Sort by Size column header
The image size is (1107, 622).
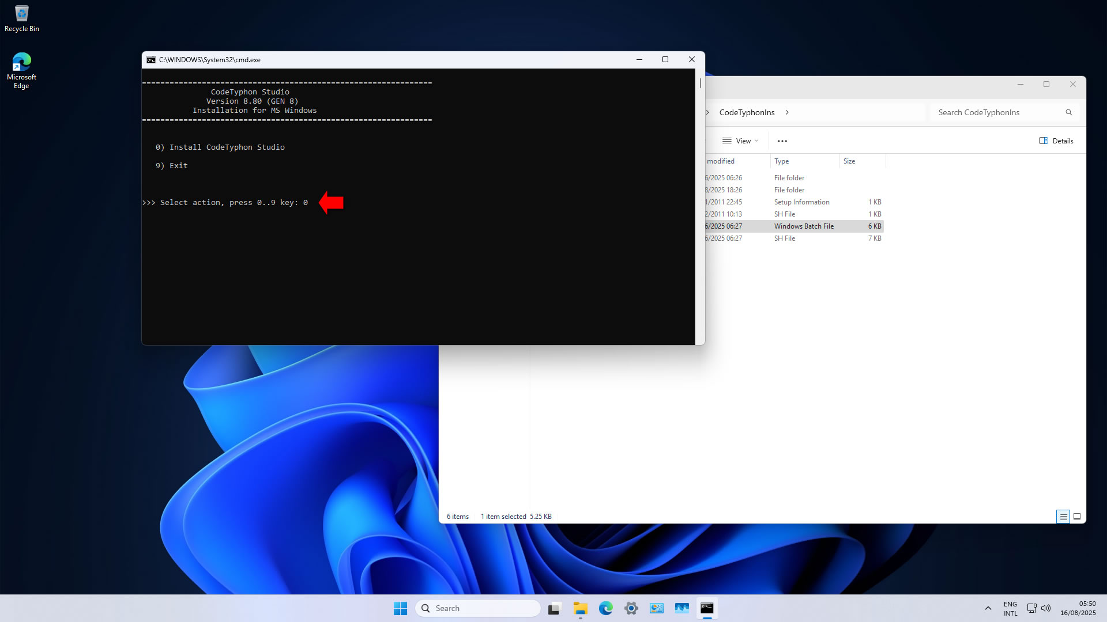[863, 161]
